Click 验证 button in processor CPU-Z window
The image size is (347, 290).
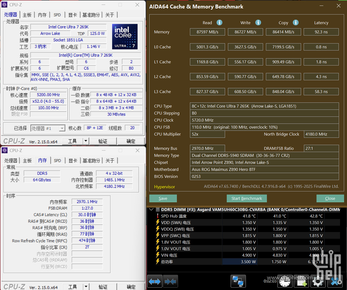pos(102,141)
